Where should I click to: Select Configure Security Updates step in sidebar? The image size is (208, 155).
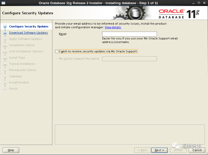point(29,26)
